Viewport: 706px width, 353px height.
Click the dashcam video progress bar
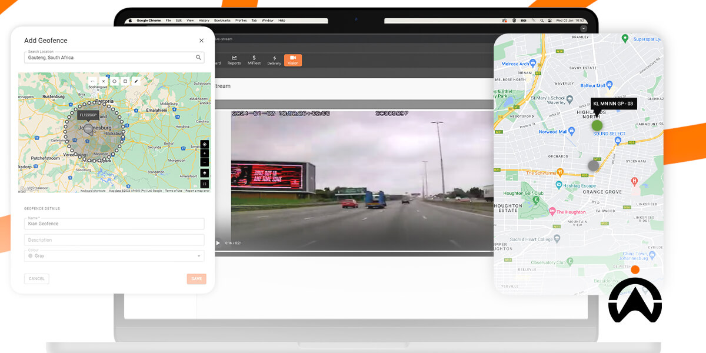coord(354,251)
